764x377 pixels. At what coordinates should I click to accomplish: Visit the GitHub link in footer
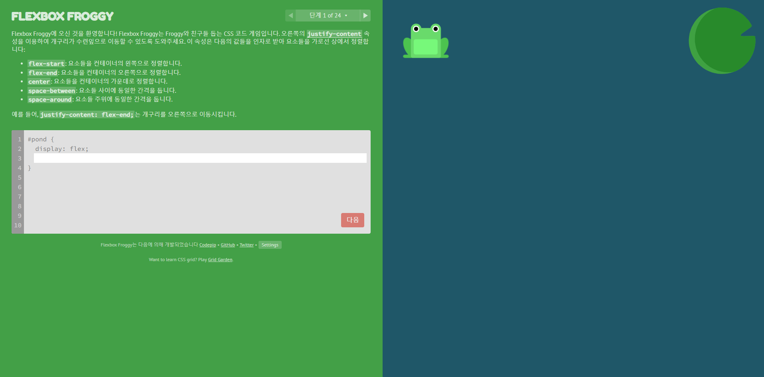(227, 245)
